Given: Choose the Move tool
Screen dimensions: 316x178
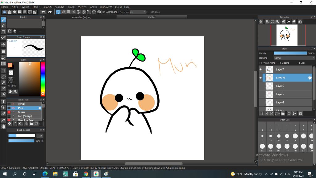Looking at the screenshot, I should click(x=3, y=44).
